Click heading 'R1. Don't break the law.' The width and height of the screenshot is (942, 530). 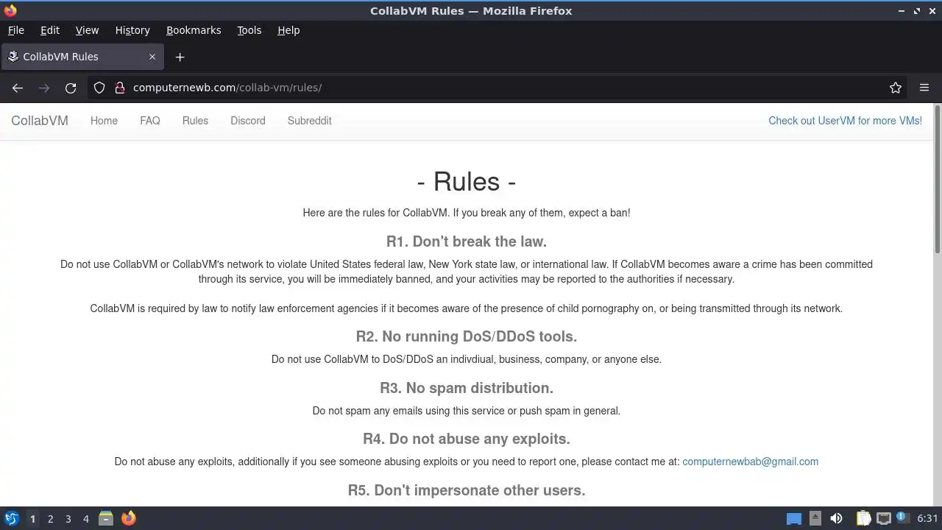tap(467, 241)
